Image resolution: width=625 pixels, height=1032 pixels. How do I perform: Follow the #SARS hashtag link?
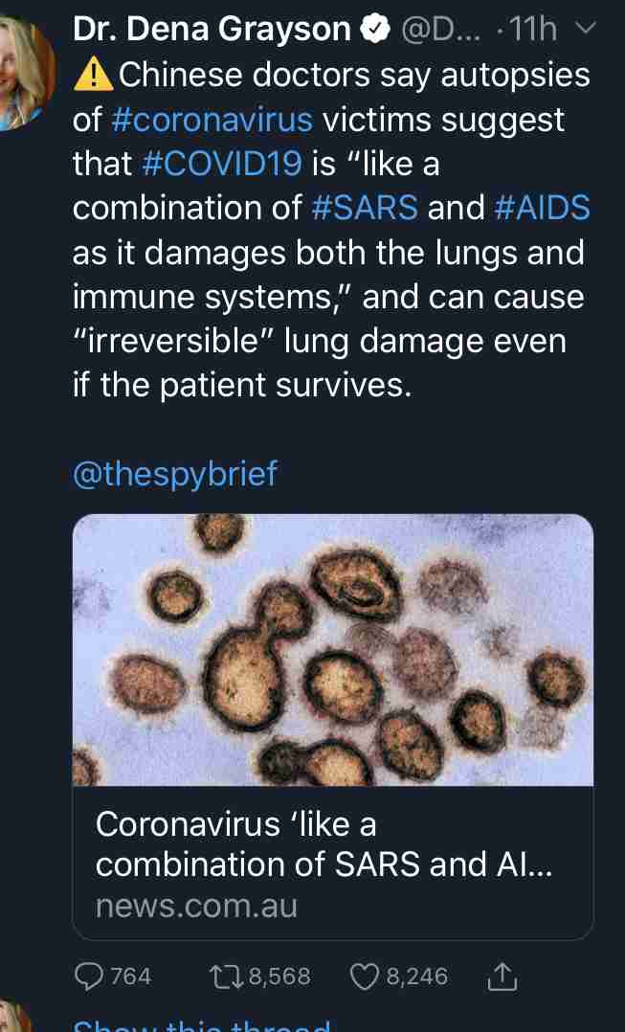point(365,208)
